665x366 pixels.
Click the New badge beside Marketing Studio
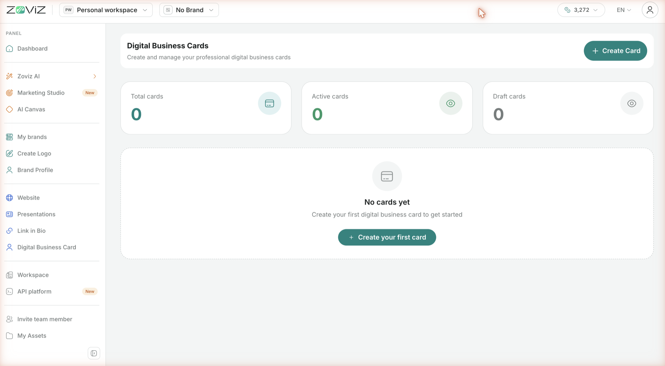pyautogui.click(x=90, y=93)
